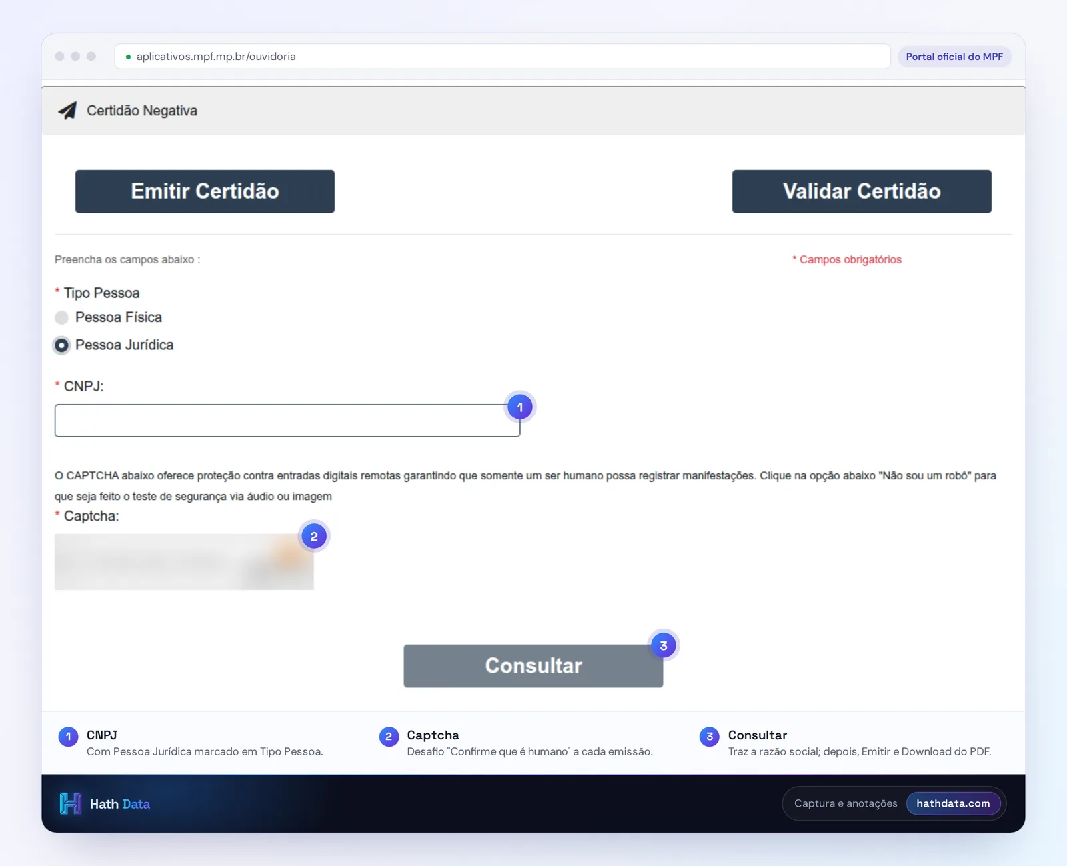The height and width of the screenshot is (866, 1067).
Task: Click annotation marker 1 on the CNPJ field
Action: click(x=520, y=407)
